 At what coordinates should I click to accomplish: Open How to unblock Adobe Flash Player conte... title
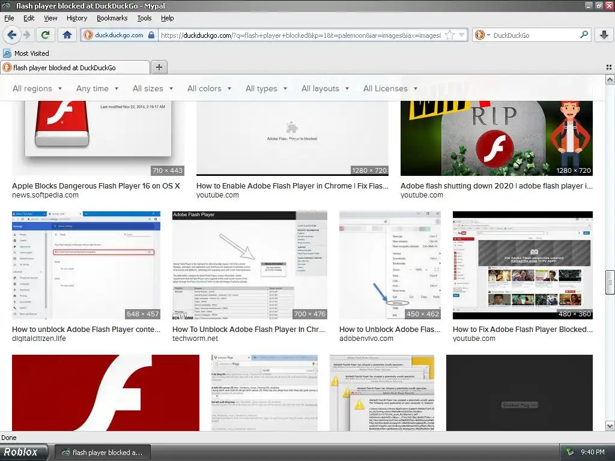coord(86,330)
